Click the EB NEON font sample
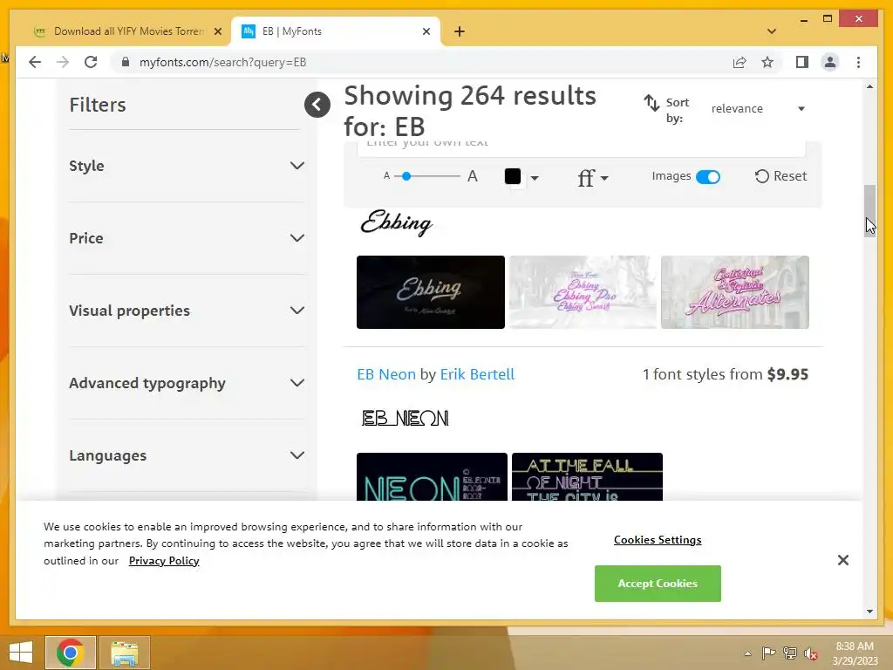Image resolution: width=893 pixels, height=670 pixels. pos(405,418)
